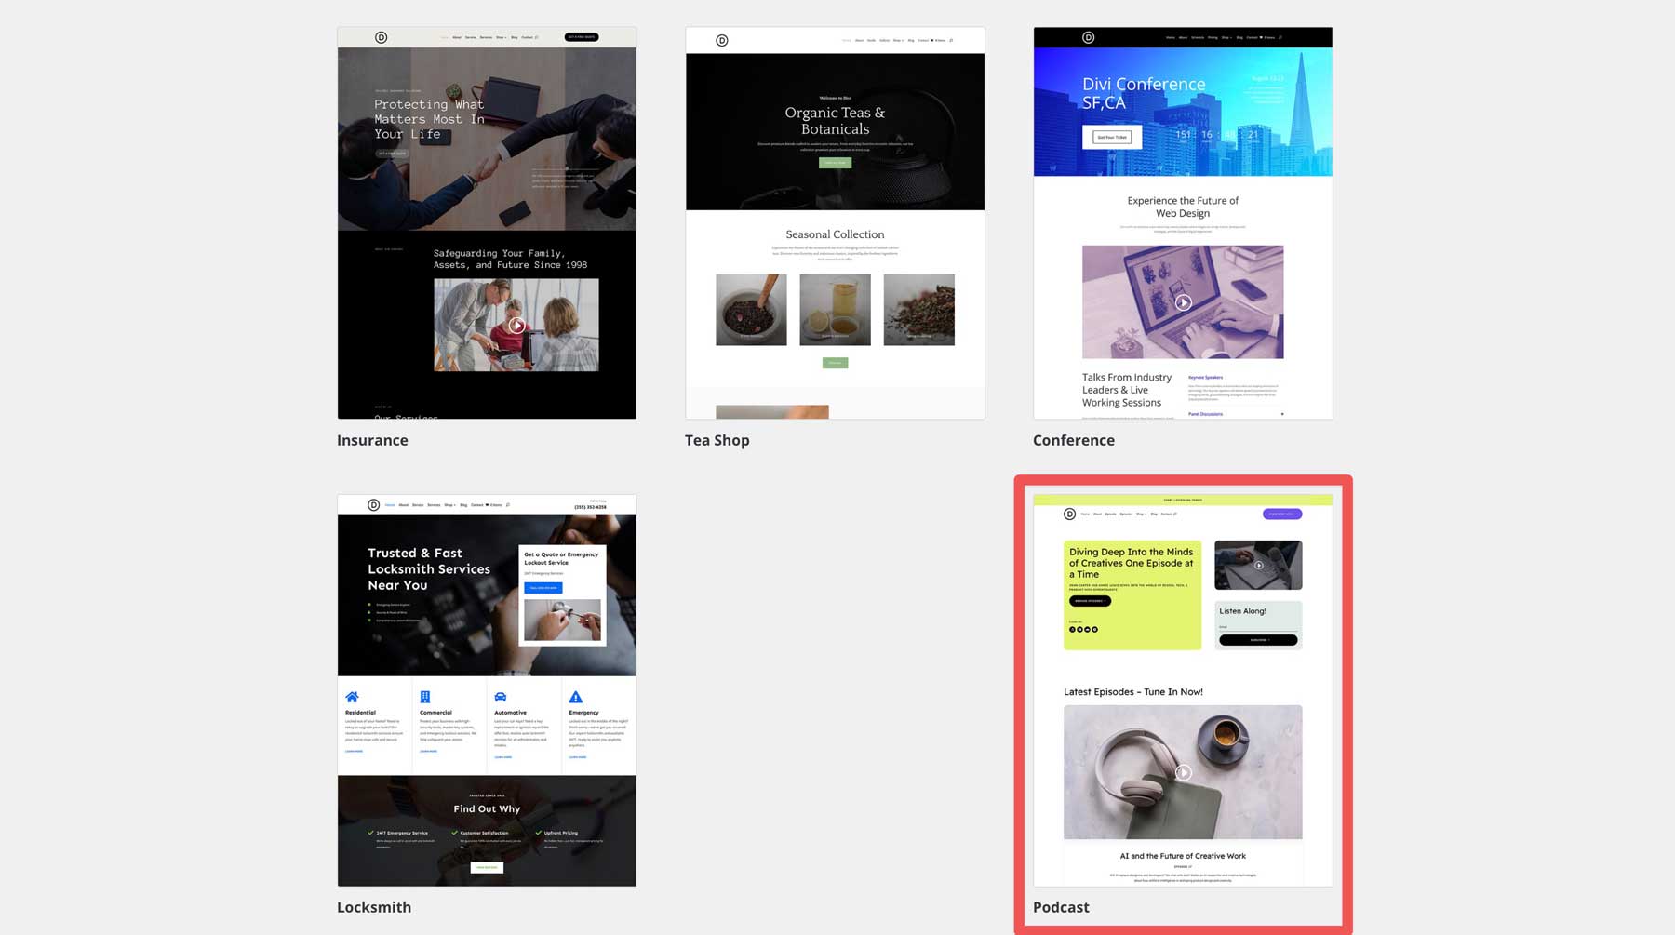Click Blog in the Conference navigation menu
The height and width of the screenshot is (935, 1675).
[1239, 37]
